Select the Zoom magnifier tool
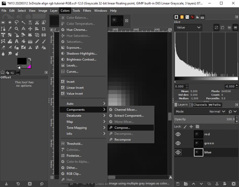The image size is (239, 187). (17, 29)
